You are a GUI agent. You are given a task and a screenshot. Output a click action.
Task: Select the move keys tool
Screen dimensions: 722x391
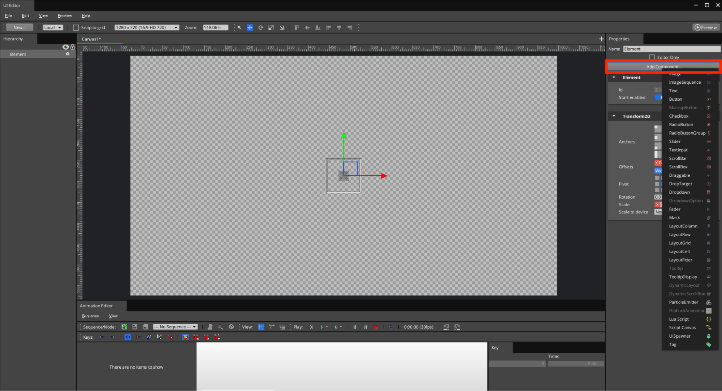[x=128, y=337]
